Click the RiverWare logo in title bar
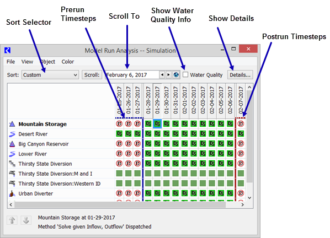 (7, 51)
